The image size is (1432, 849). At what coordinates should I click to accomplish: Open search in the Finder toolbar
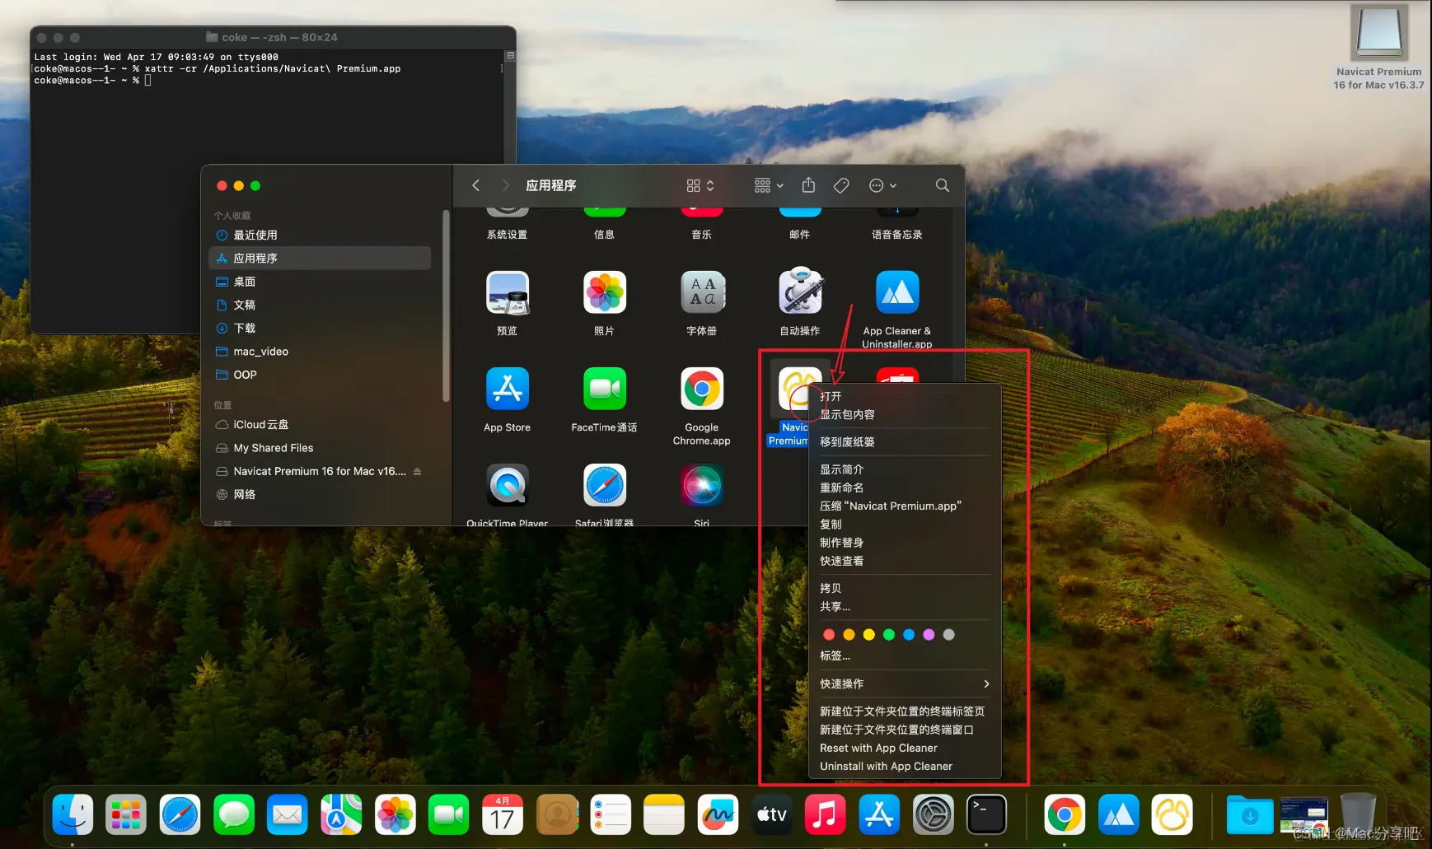tap(943, 185)
